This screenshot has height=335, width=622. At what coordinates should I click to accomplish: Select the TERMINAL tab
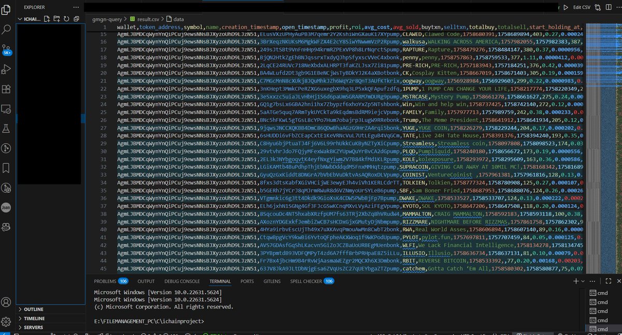click(x=220, y=281)
